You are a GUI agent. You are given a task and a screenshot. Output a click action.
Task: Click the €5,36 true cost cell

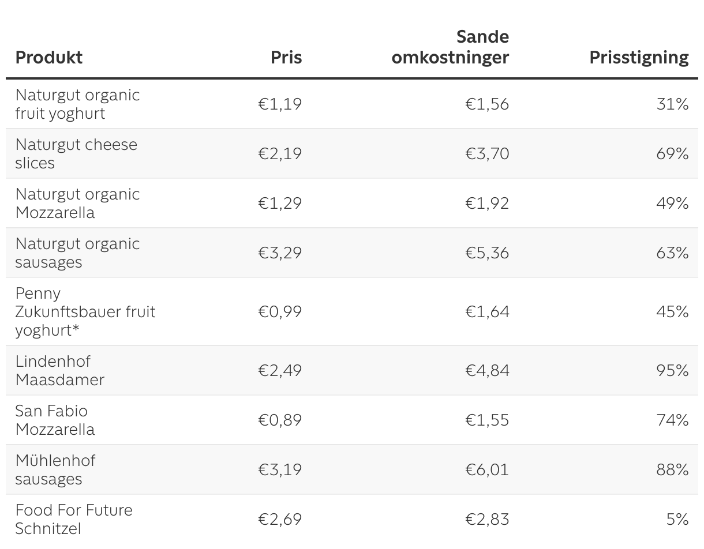(x=487, y=253)
